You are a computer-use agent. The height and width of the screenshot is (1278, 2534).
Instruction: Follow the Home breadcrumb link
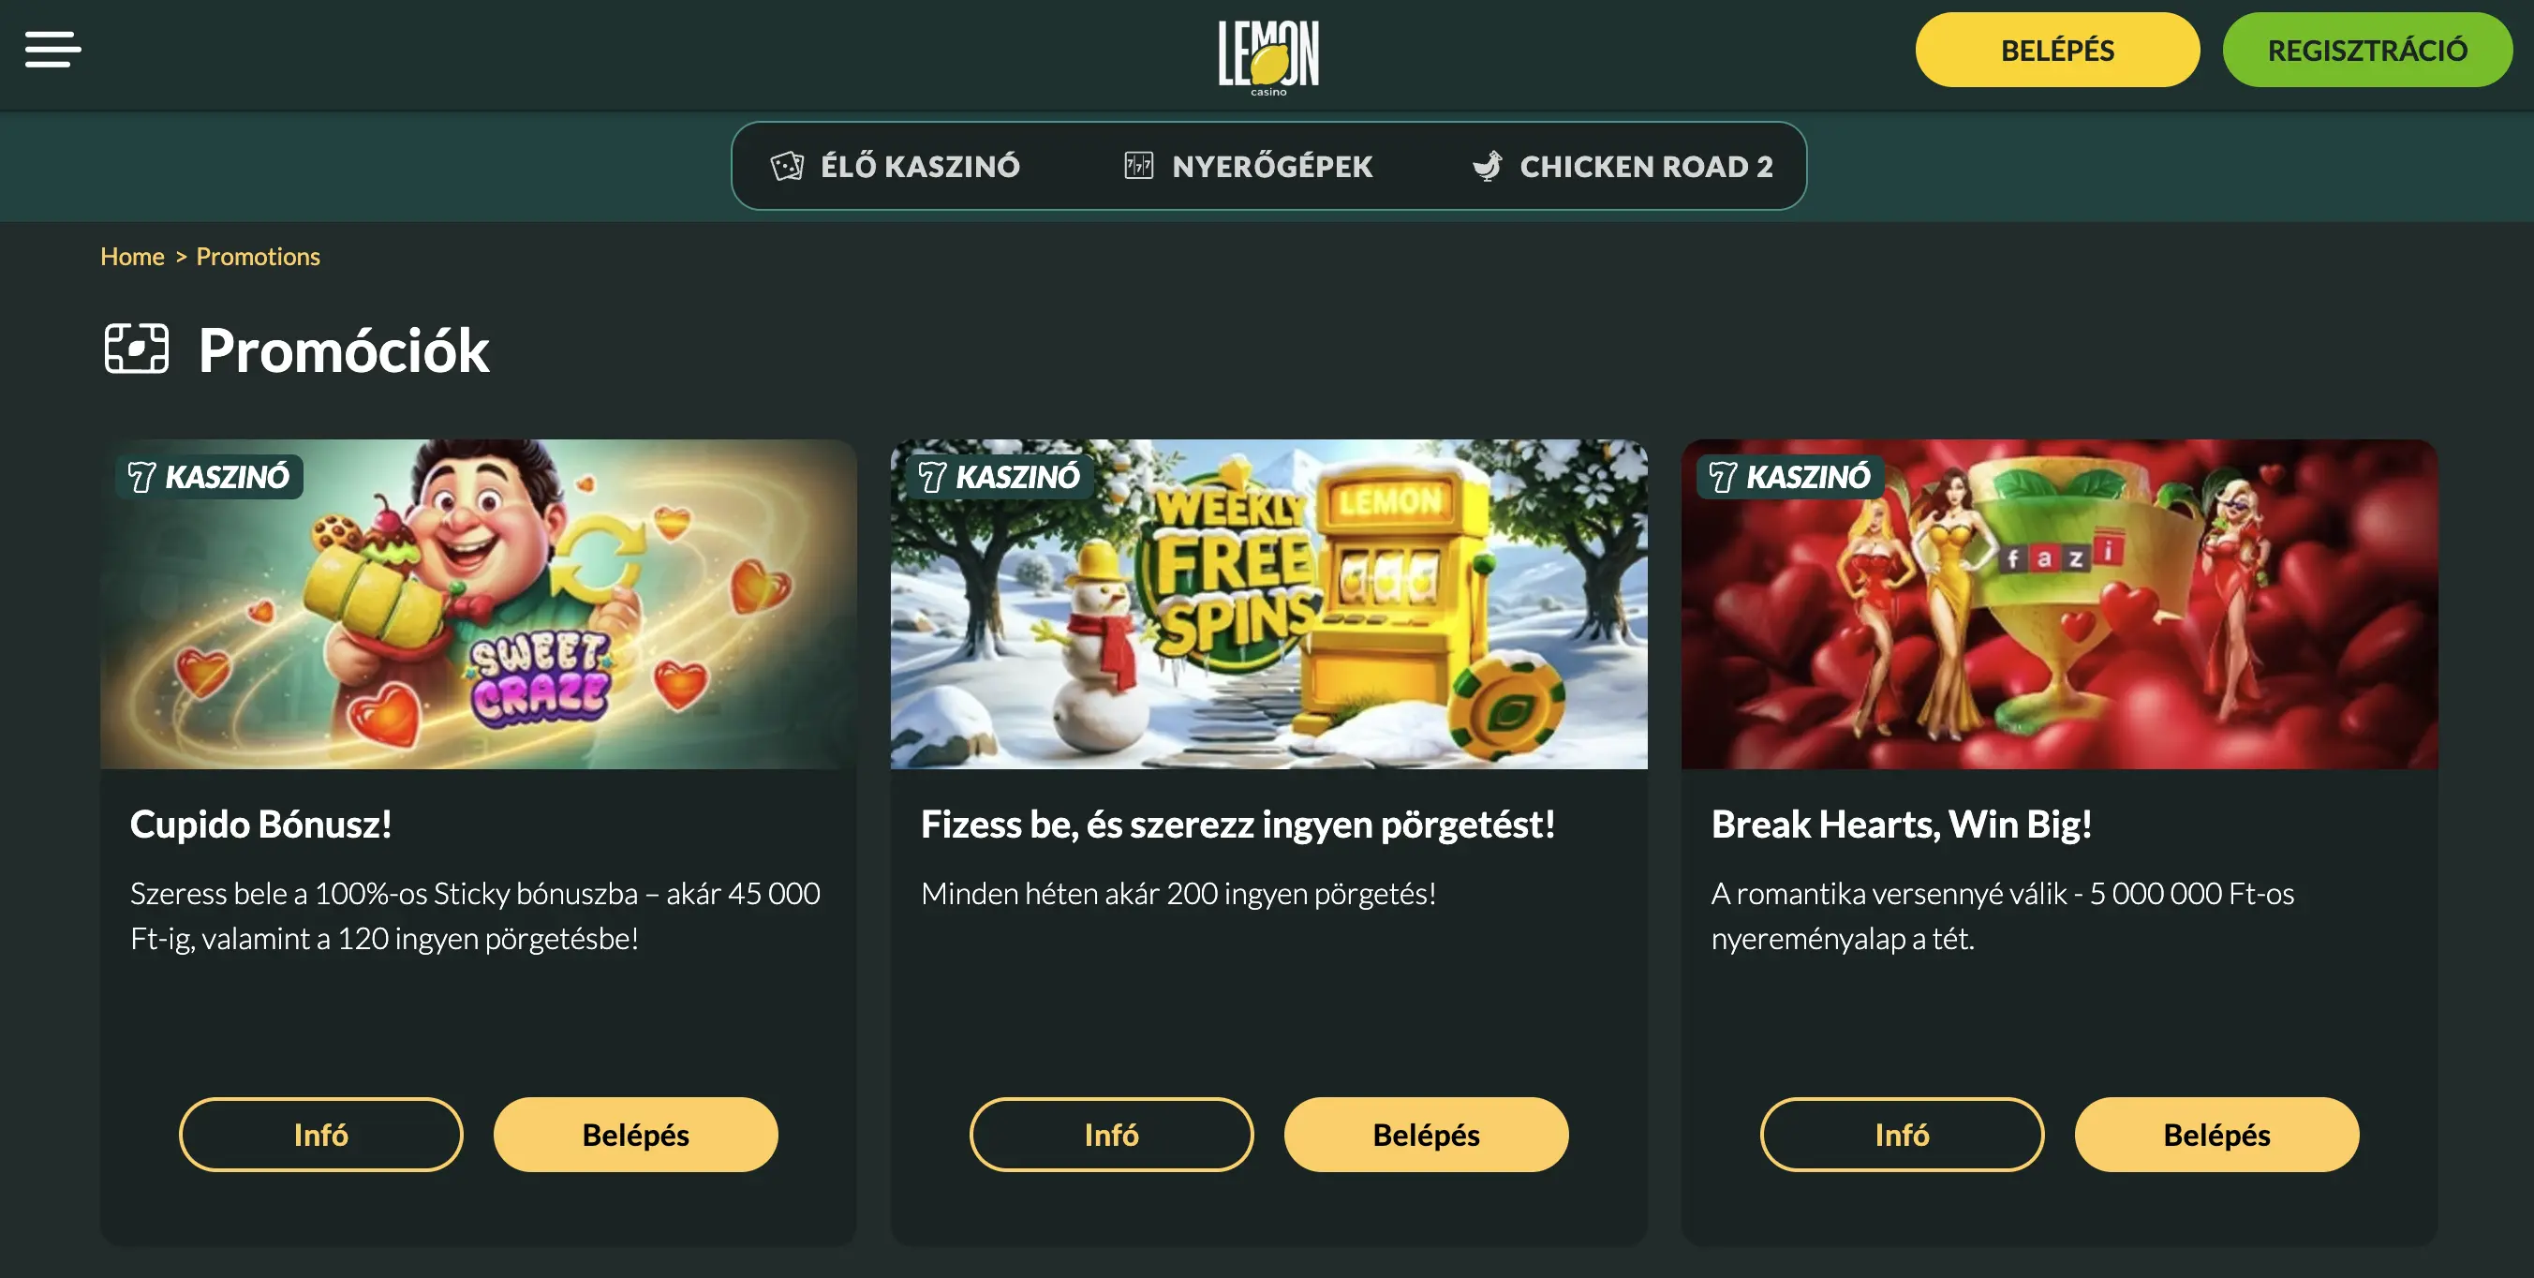click(132, 257)
